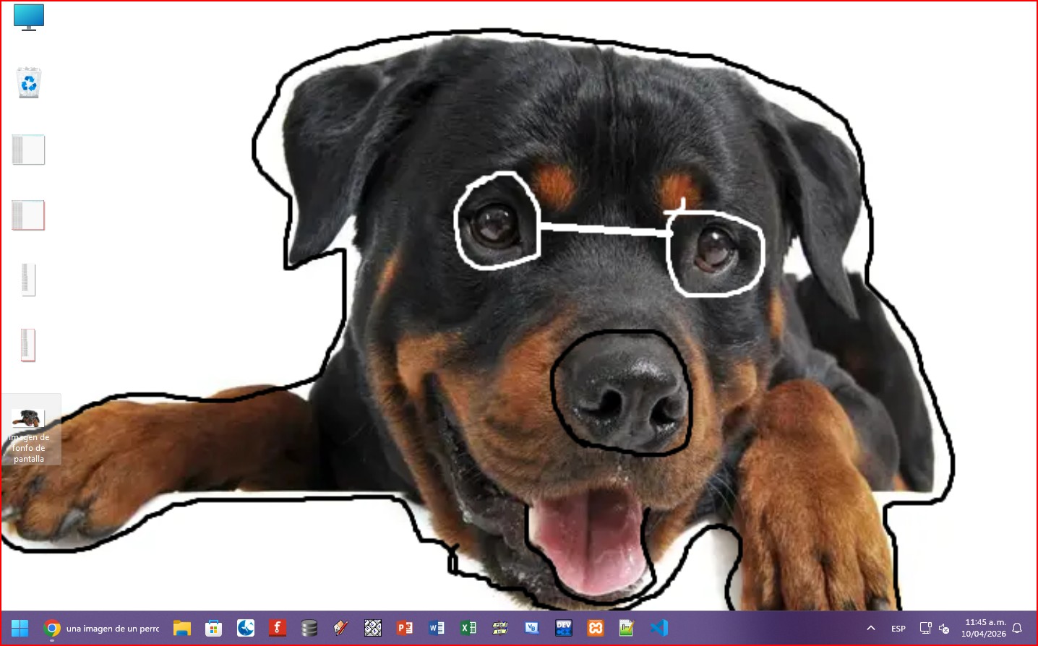
Task: Open the XAMPP control panel icon
Action: click(x=596, y=628)
